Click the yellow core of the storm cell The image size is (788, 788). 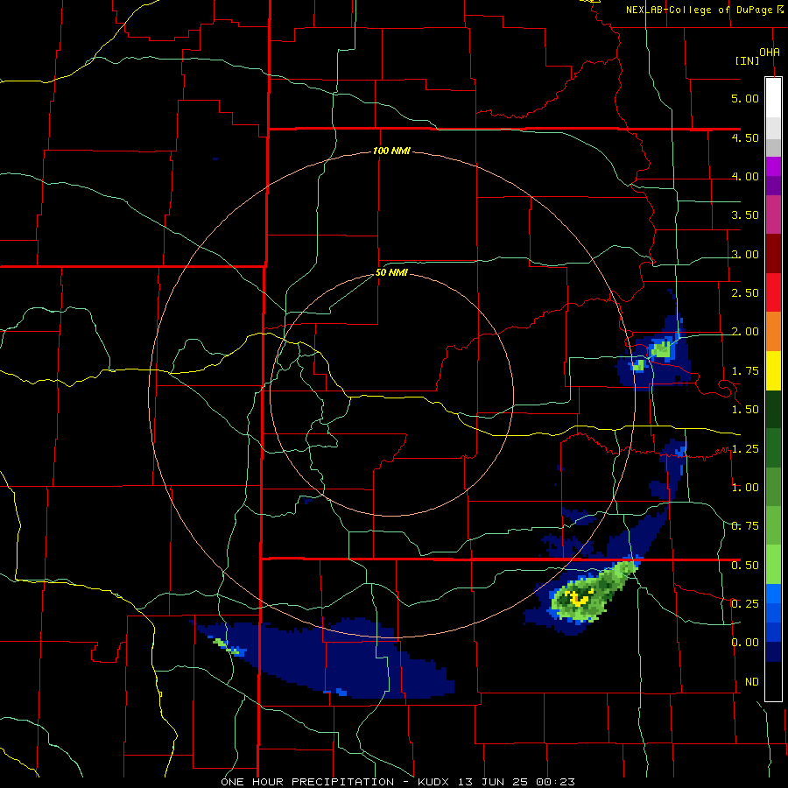click(577, 597)
